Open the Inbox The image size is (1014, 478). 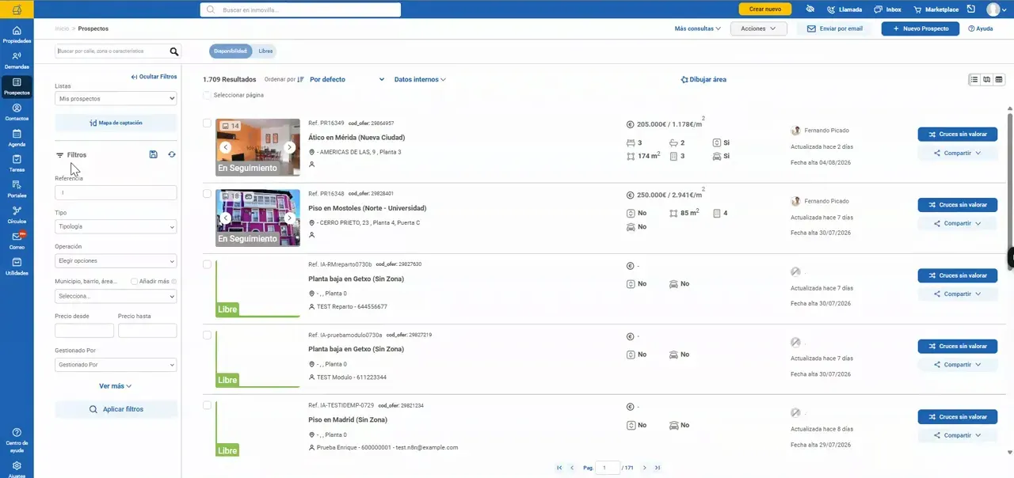[887, 9]
